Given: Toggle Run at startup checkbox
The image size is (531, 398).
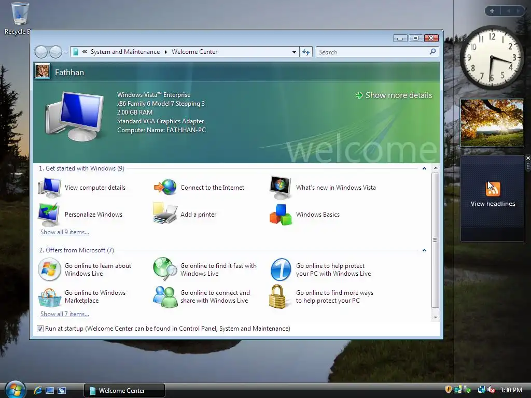Looking at the screenshot, I should coord(40,329).
